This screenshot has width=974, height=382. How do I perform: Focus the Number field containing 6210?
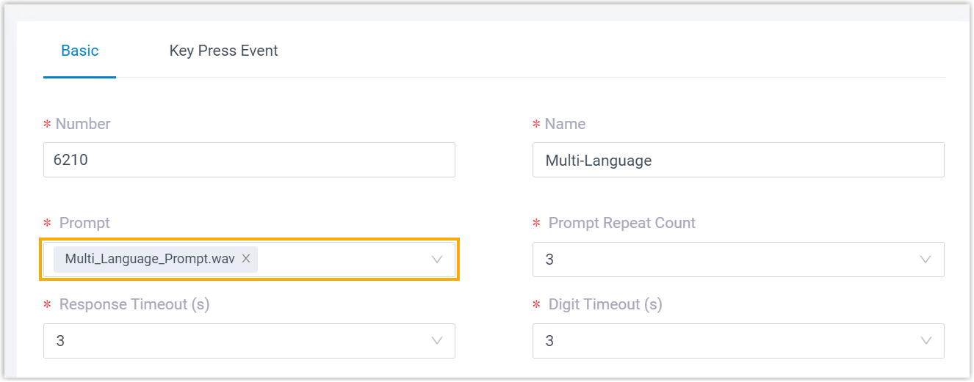249,160
